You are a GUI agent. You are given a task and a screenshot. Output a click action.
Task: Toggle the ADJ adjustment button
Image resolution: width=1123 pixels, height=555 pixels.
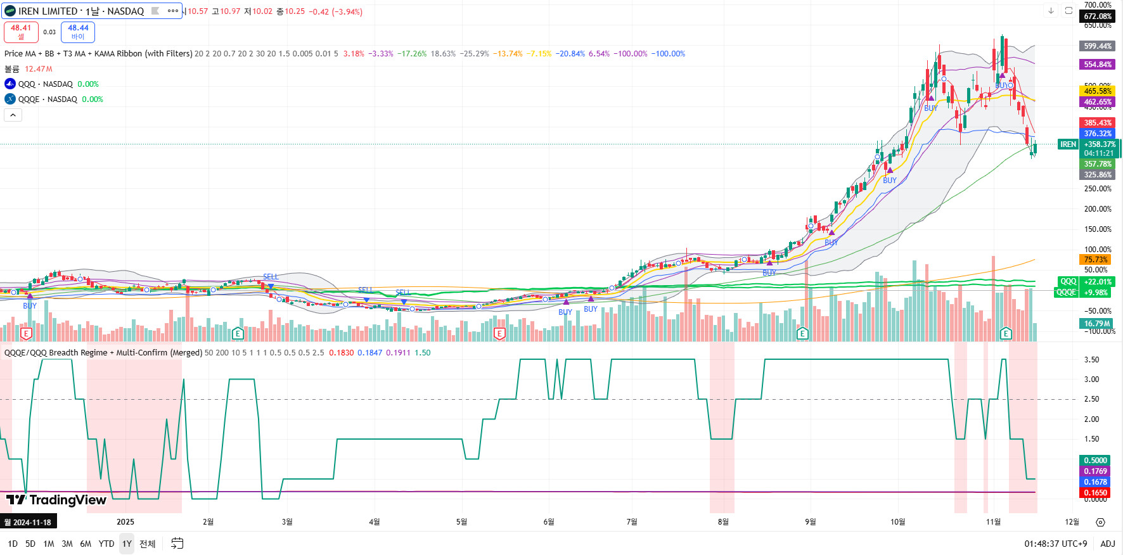click(1108, 544)
